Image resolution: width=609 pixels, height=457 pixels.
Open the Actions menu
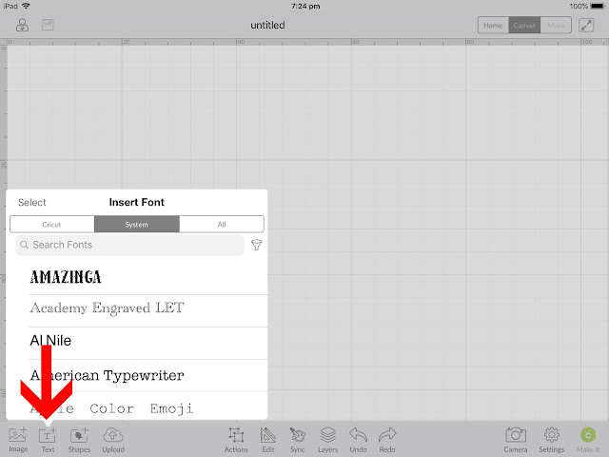236,440
